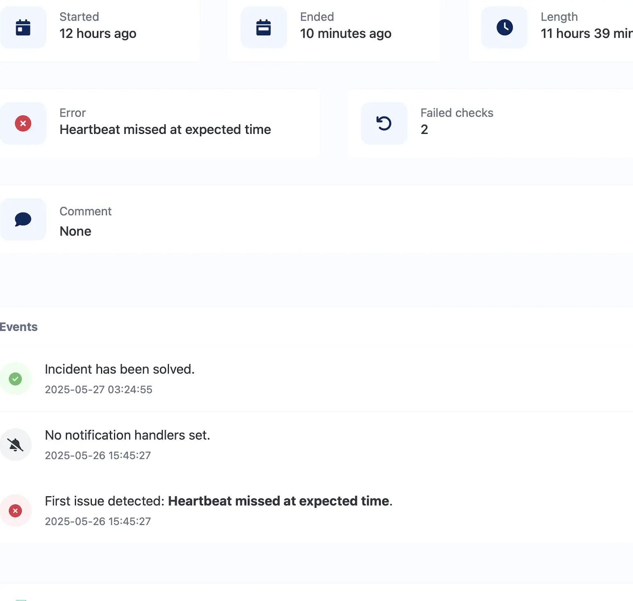Click the bold heartbeat text in first issue event

[x=279, y=501]
